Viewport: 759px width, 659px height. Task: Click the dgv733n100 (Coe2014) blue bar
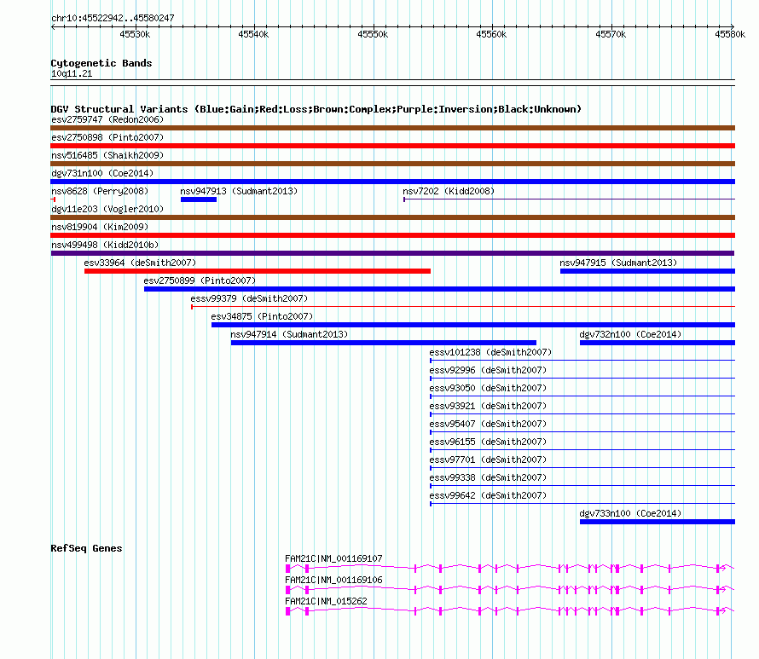[658, 522]
